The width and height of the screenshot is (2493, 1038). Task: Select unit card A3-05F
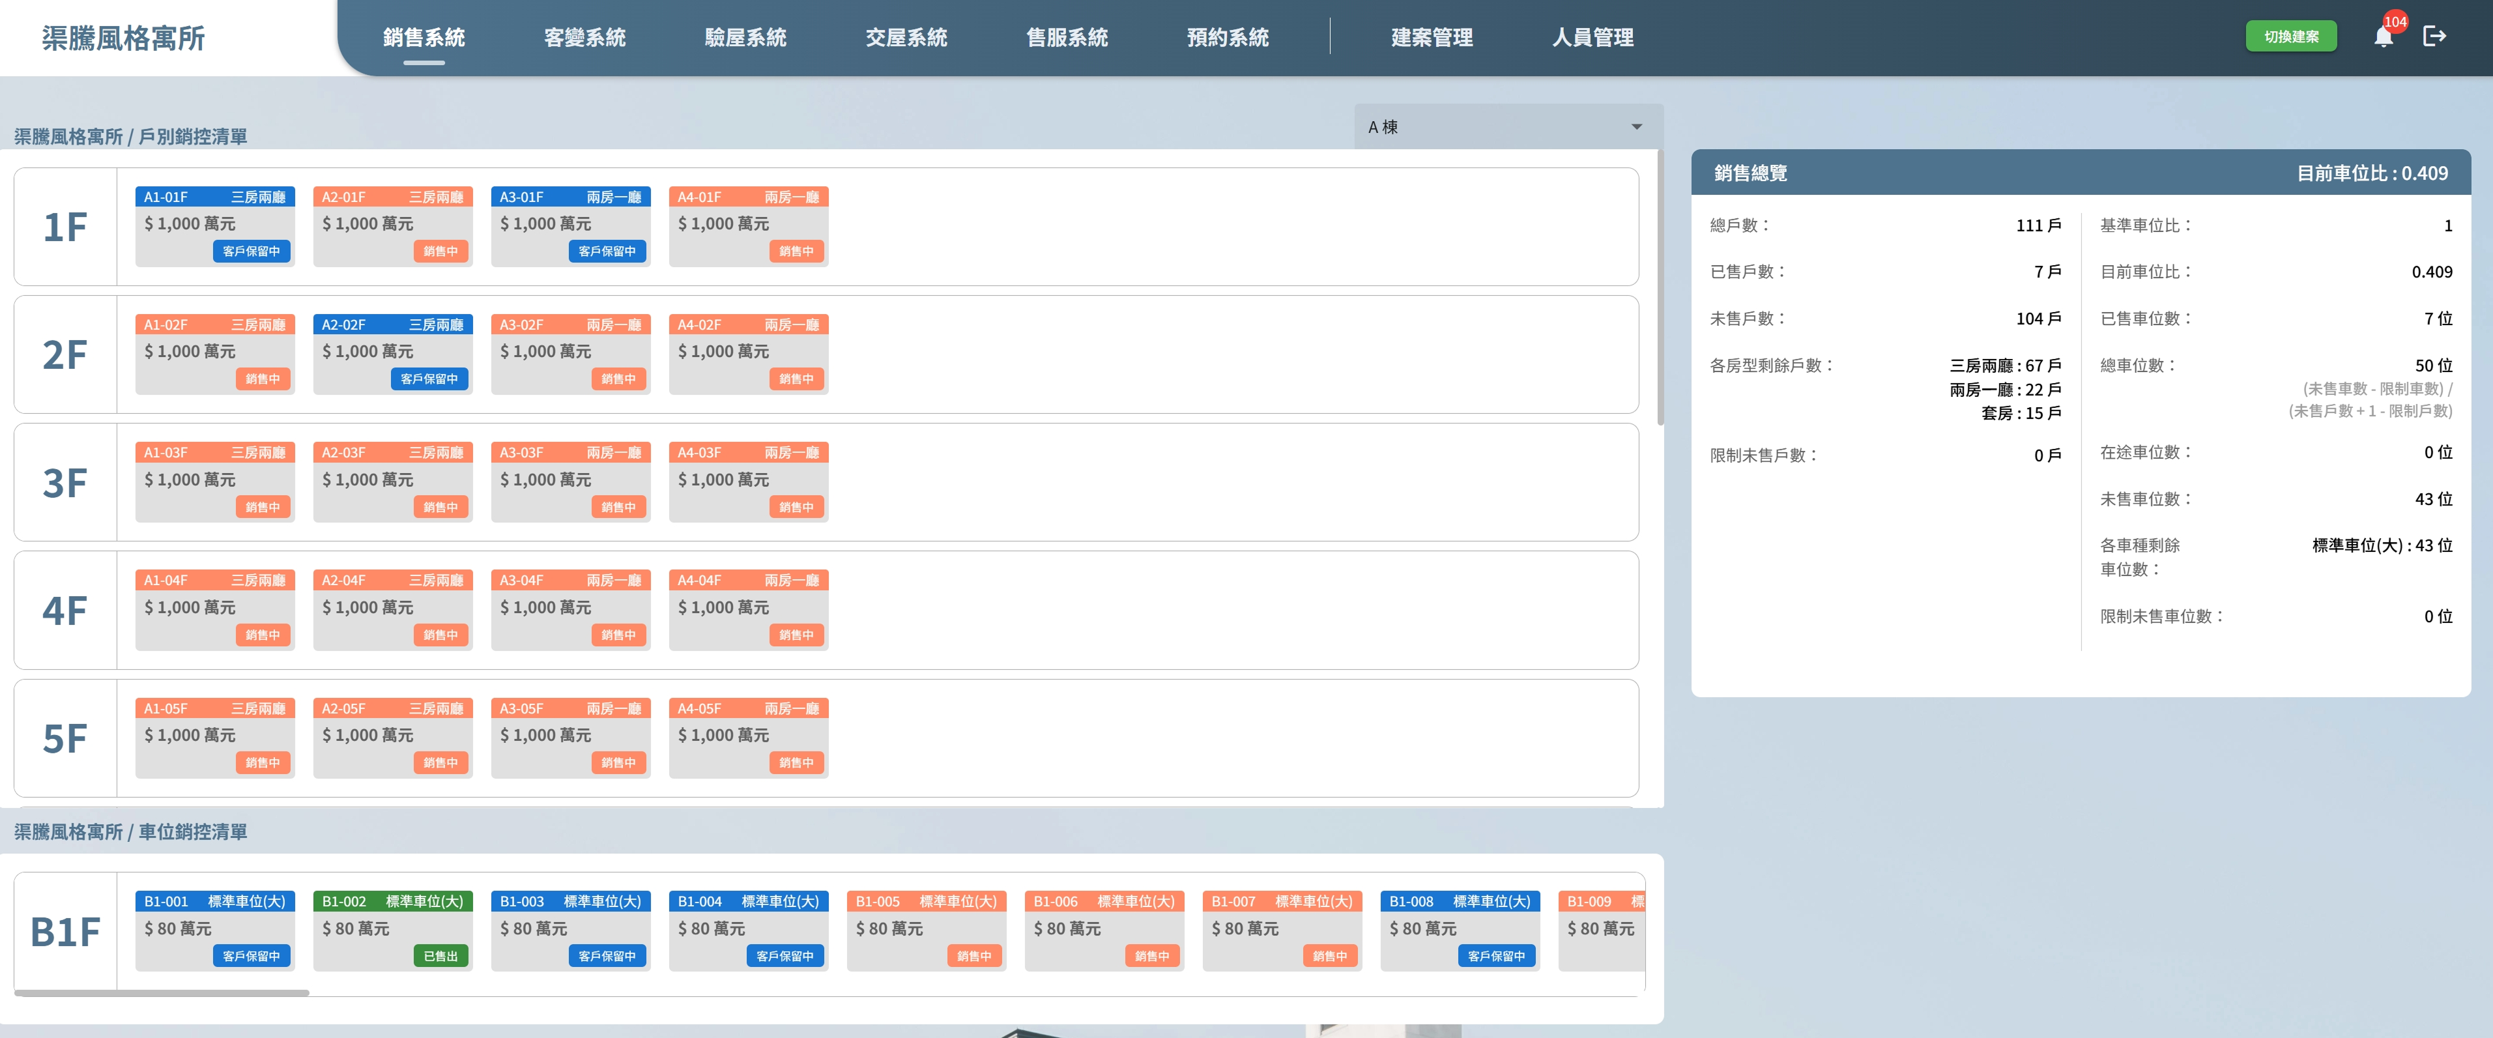coord(571,737)
